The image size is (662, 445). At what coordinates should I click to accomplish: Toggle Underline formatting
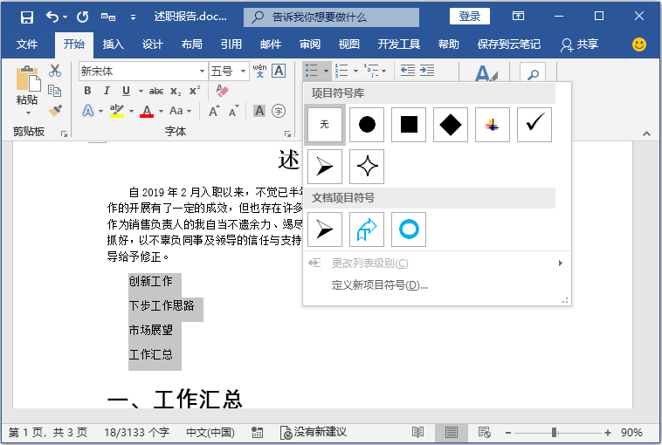126,91
